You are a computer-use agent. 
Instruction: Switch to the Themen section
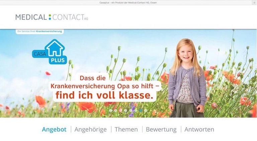126,129
